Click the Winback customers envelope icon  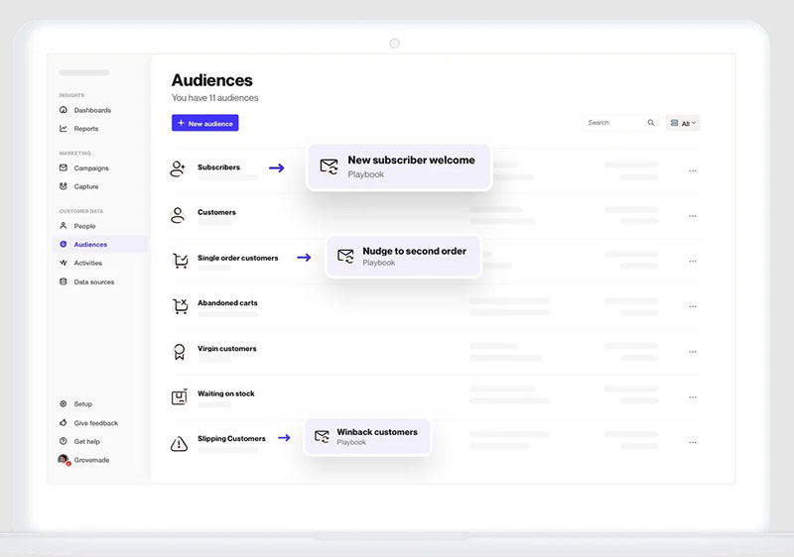322,436
